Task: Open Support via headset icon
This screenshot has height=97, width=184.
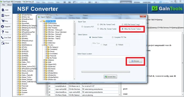Action: tap(2, 27)
